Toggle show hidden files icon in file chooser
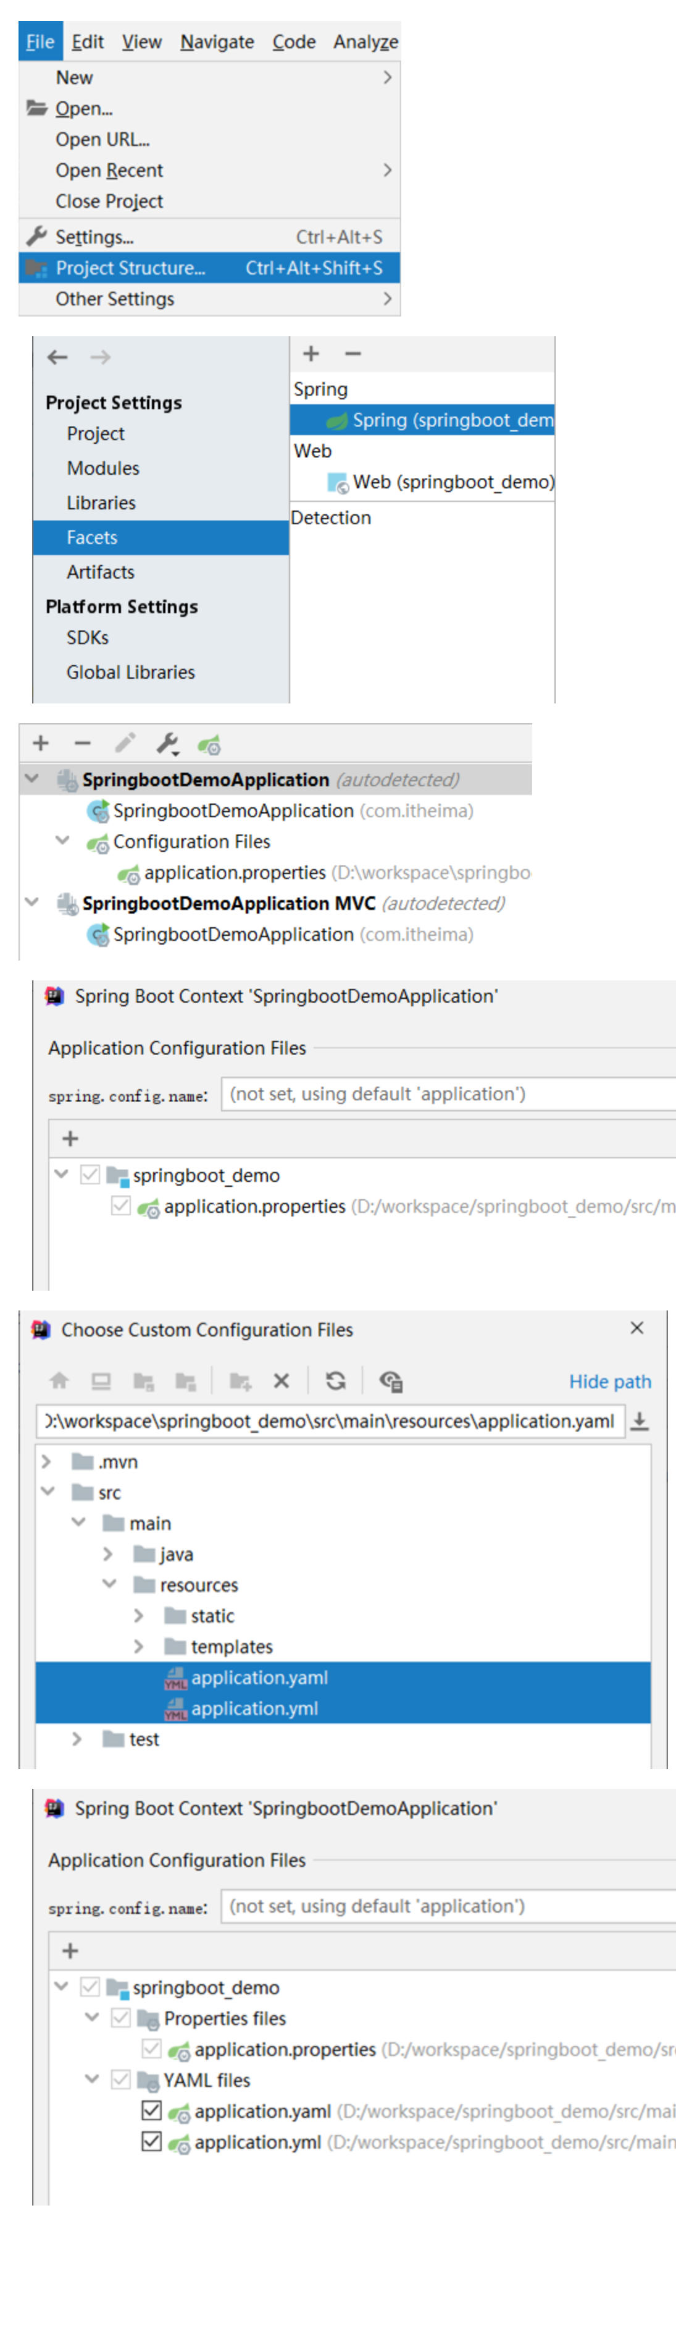 point(391,1382)
